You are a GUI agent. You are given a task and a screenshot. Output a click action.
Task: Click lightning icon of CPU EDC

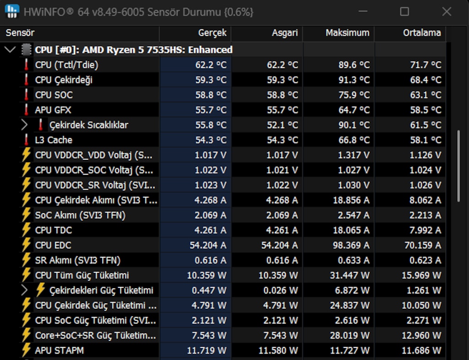pos(26,245)
